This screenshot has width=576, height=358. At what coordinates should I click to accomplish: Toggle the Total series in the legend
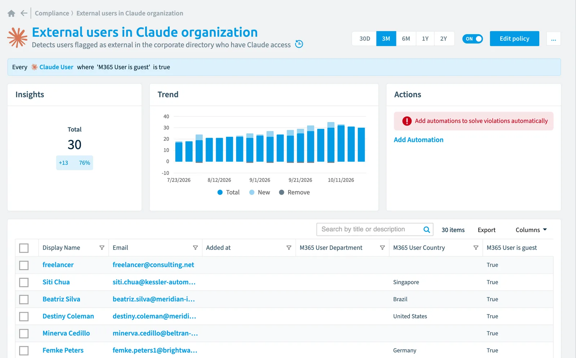click(x=229, y=192)
